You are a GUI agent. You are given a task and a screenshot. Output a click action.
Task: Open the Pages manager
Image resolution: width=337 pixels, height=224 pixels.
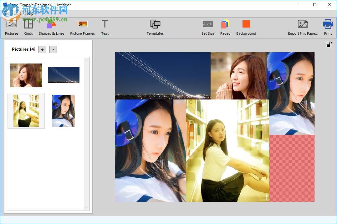(x=225, y=26)
